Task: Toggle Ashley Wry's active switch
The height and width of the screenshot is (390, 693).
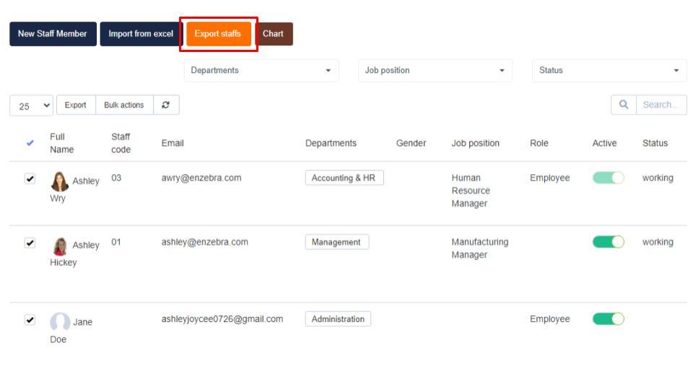Action: pos(608,178)
